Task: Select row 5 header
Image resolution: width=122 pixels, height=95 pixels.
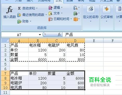Action: (x=5, y=64)
